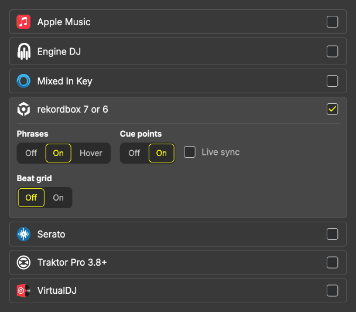Click the Serato waveform icon

(x=23, y=234)
